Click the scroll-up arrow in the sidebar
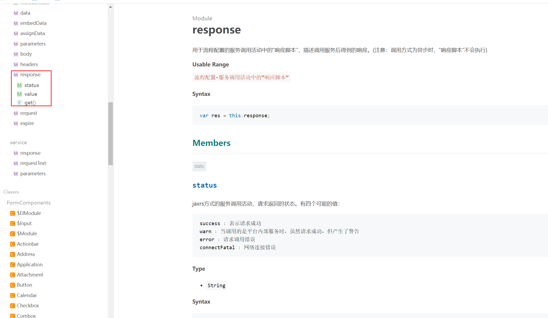The image size is (548, 318). click(x=110, y=7)
